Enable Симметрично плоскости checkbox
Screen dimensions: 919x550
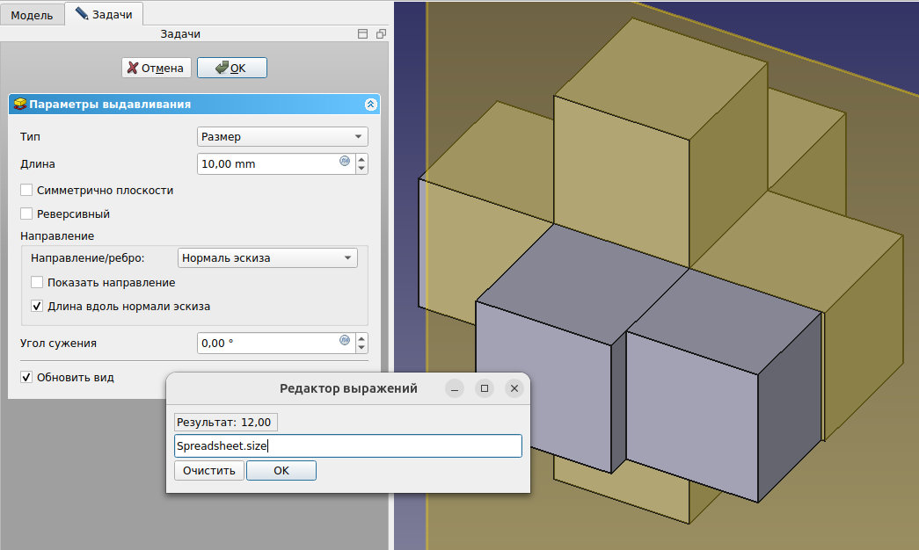[x=26, y=191]
